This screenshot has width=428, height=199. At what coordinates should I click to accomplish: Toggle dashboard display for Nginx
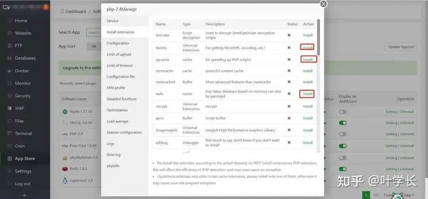[342, 112]
